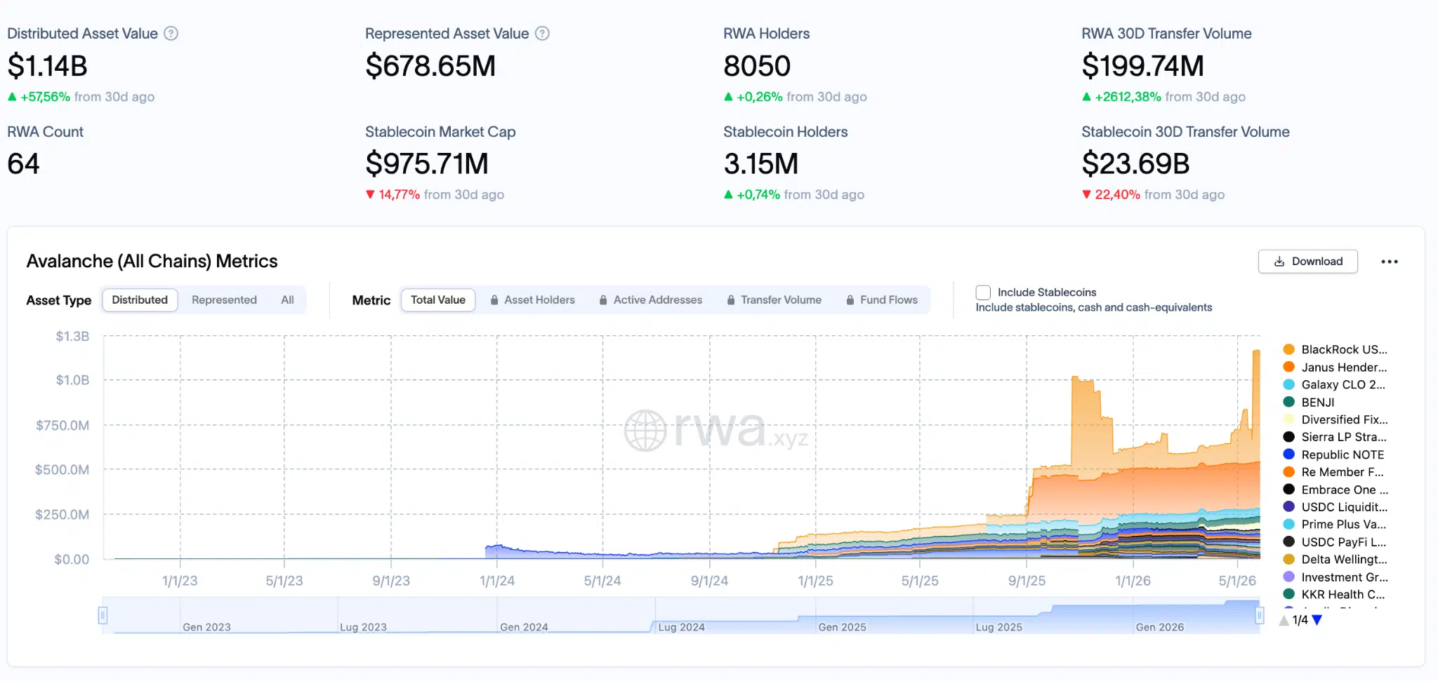Download the chart data
1438x681 pixels.
(x=1307, y=262)
